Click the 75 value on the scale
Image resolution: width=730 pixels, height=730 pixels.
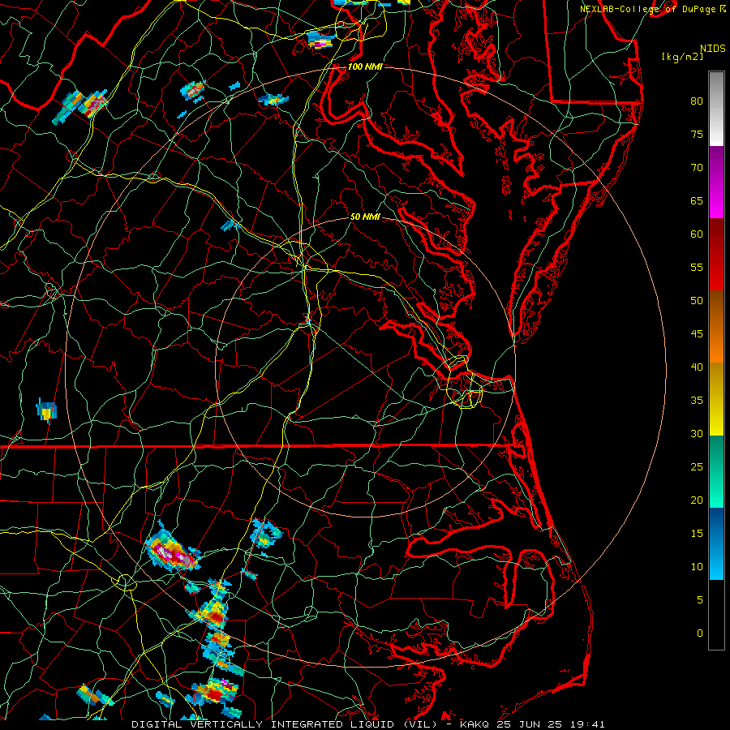[697, 134]
